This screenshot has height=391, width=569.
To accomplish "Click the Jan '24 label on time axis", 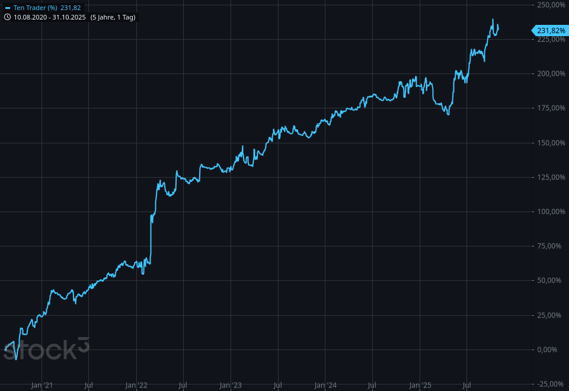I will pyautogui.click(x=325, y=385).
